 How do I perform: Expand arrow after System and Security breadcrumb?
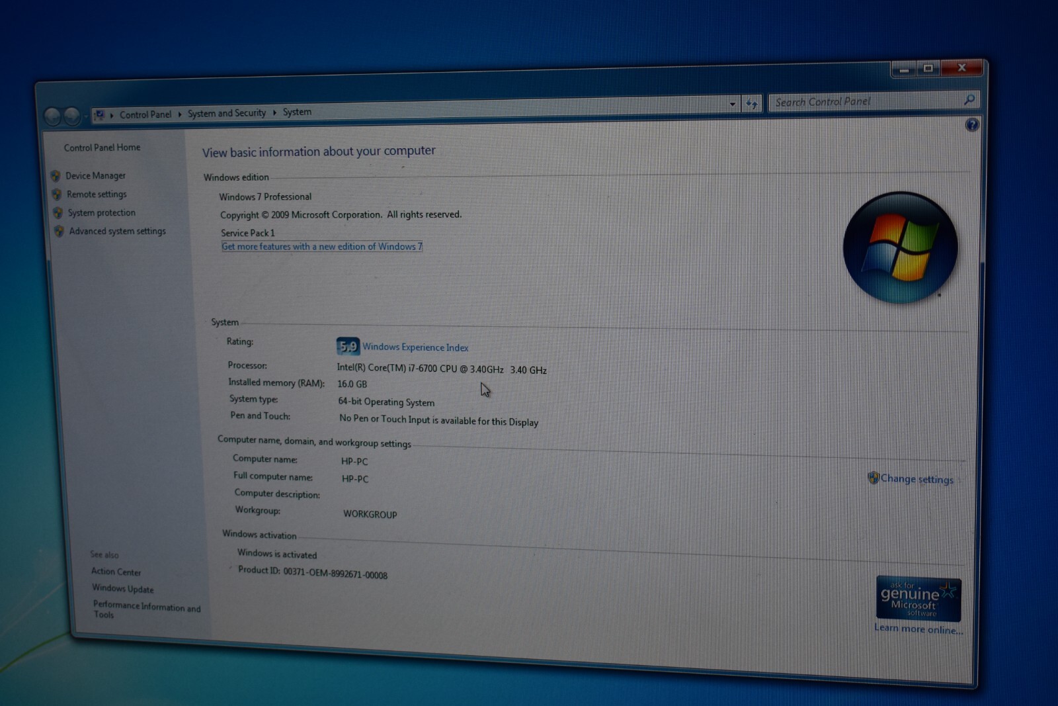click(274, 112)
